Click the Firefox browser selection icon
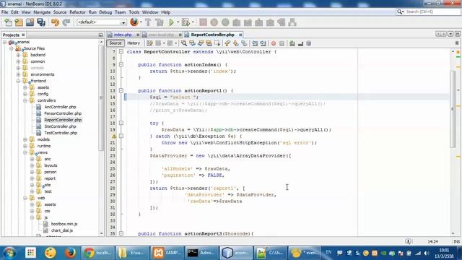Image resolution: width=462 pixels, height=260 pixels. [x=134, y=22]
